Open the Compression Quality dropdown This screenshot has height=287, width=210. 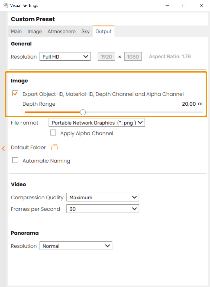tap(103, 197)
